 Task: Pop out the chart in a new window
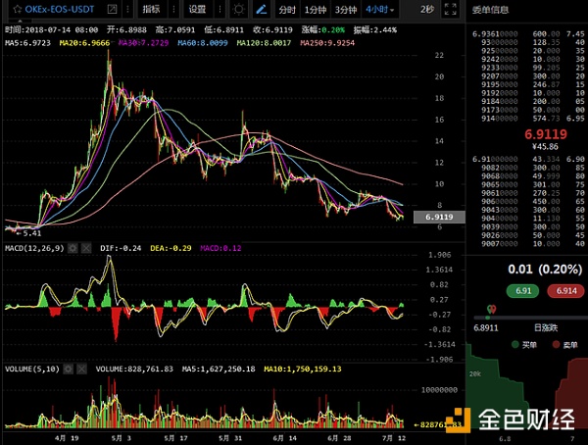point(112,9)
